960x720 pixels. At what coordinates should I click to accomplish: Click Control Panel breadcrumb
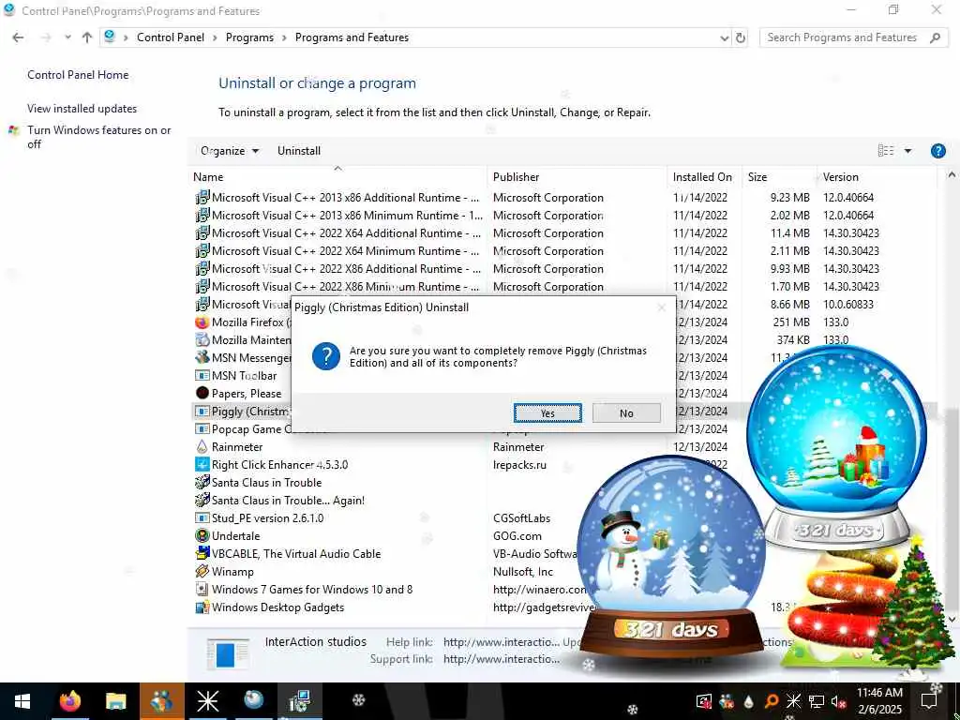[171, 37]
